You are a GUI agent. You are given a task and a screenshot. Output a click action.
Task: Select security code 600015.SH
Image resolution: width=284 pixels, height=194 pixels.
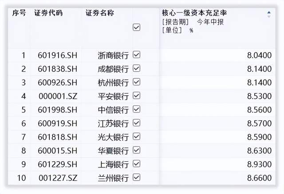pos(58,151)
